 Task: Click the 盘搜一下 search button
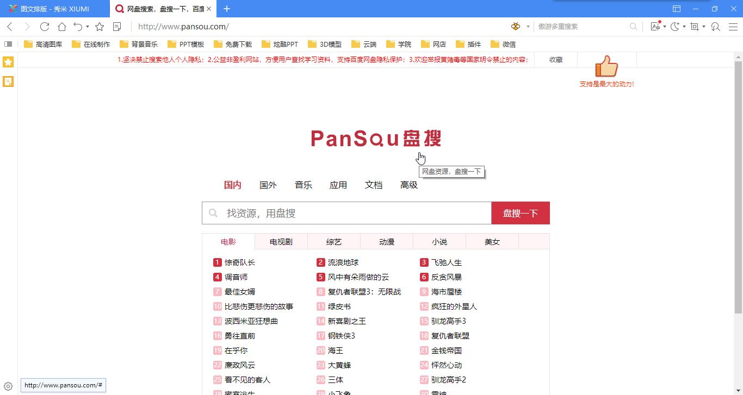[520, 212]
